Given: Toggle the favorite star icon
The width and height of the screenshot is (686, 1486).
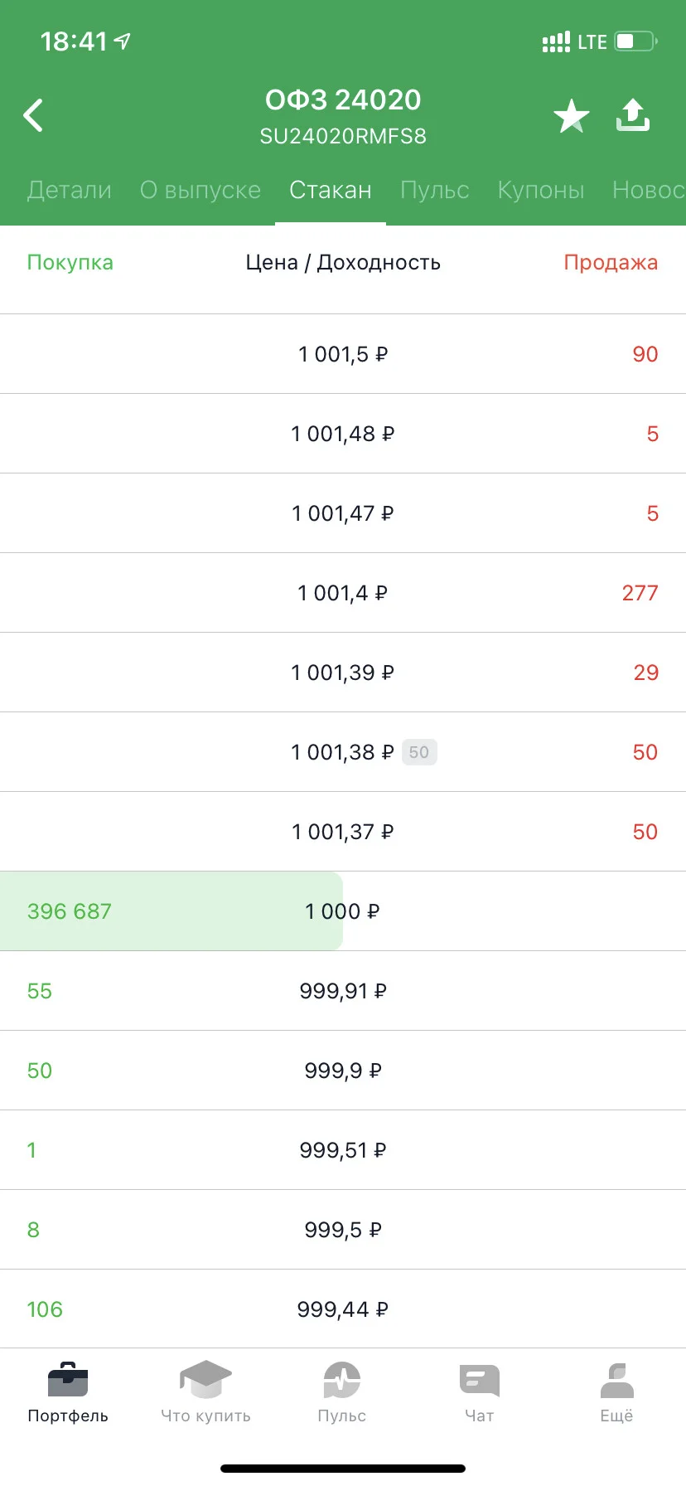Looking at the screenshot, I should point(572,116).
